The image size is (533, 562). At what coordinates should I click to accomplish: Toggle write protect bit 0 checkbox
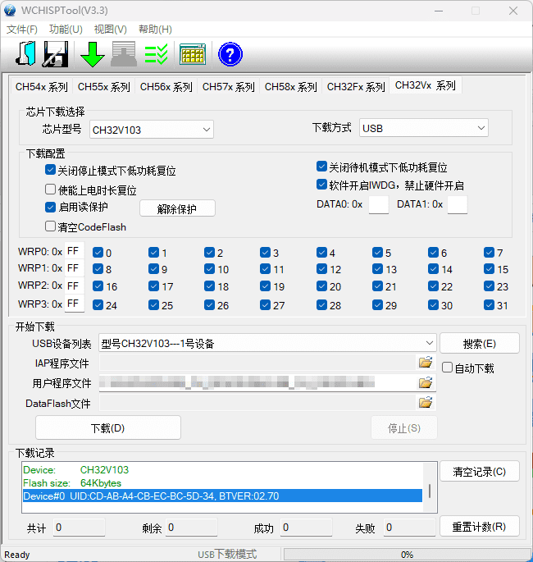coord(98,253)
